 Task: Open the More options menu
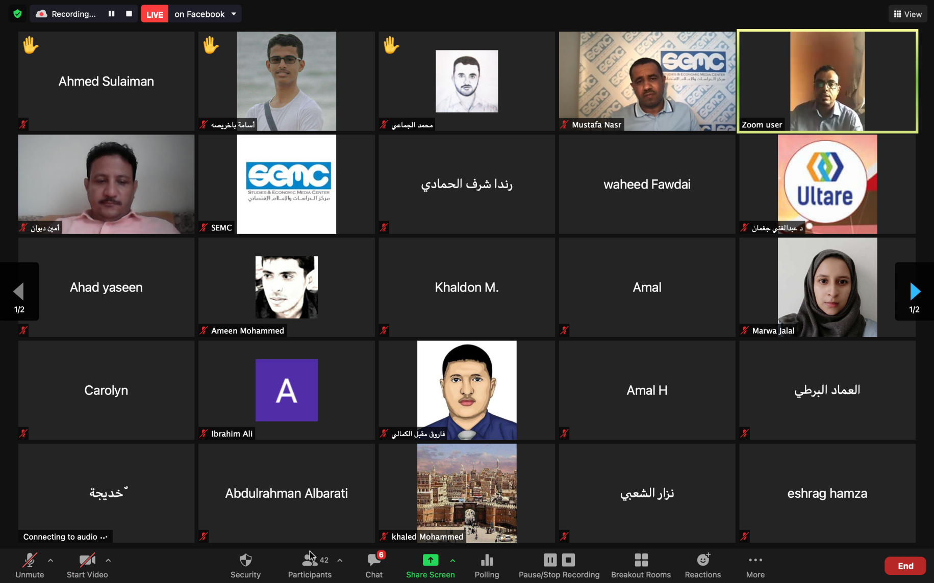(755, 566)
